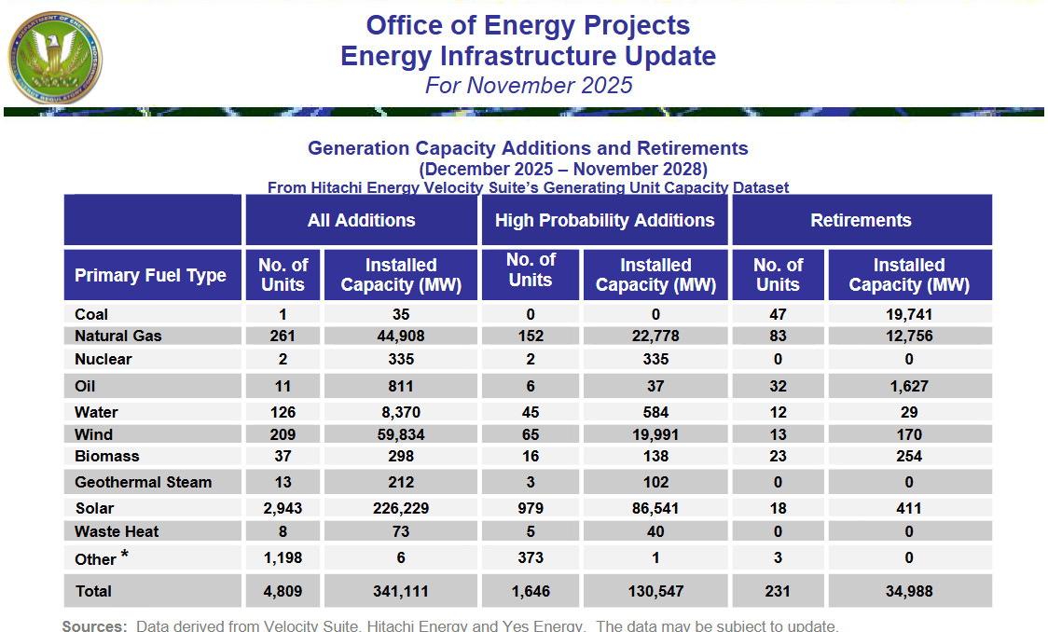Image resolution: width=1048 pixels, height=632 pixels.
Task: Click the Geothermal Steam row label
Action: point(143,482)
